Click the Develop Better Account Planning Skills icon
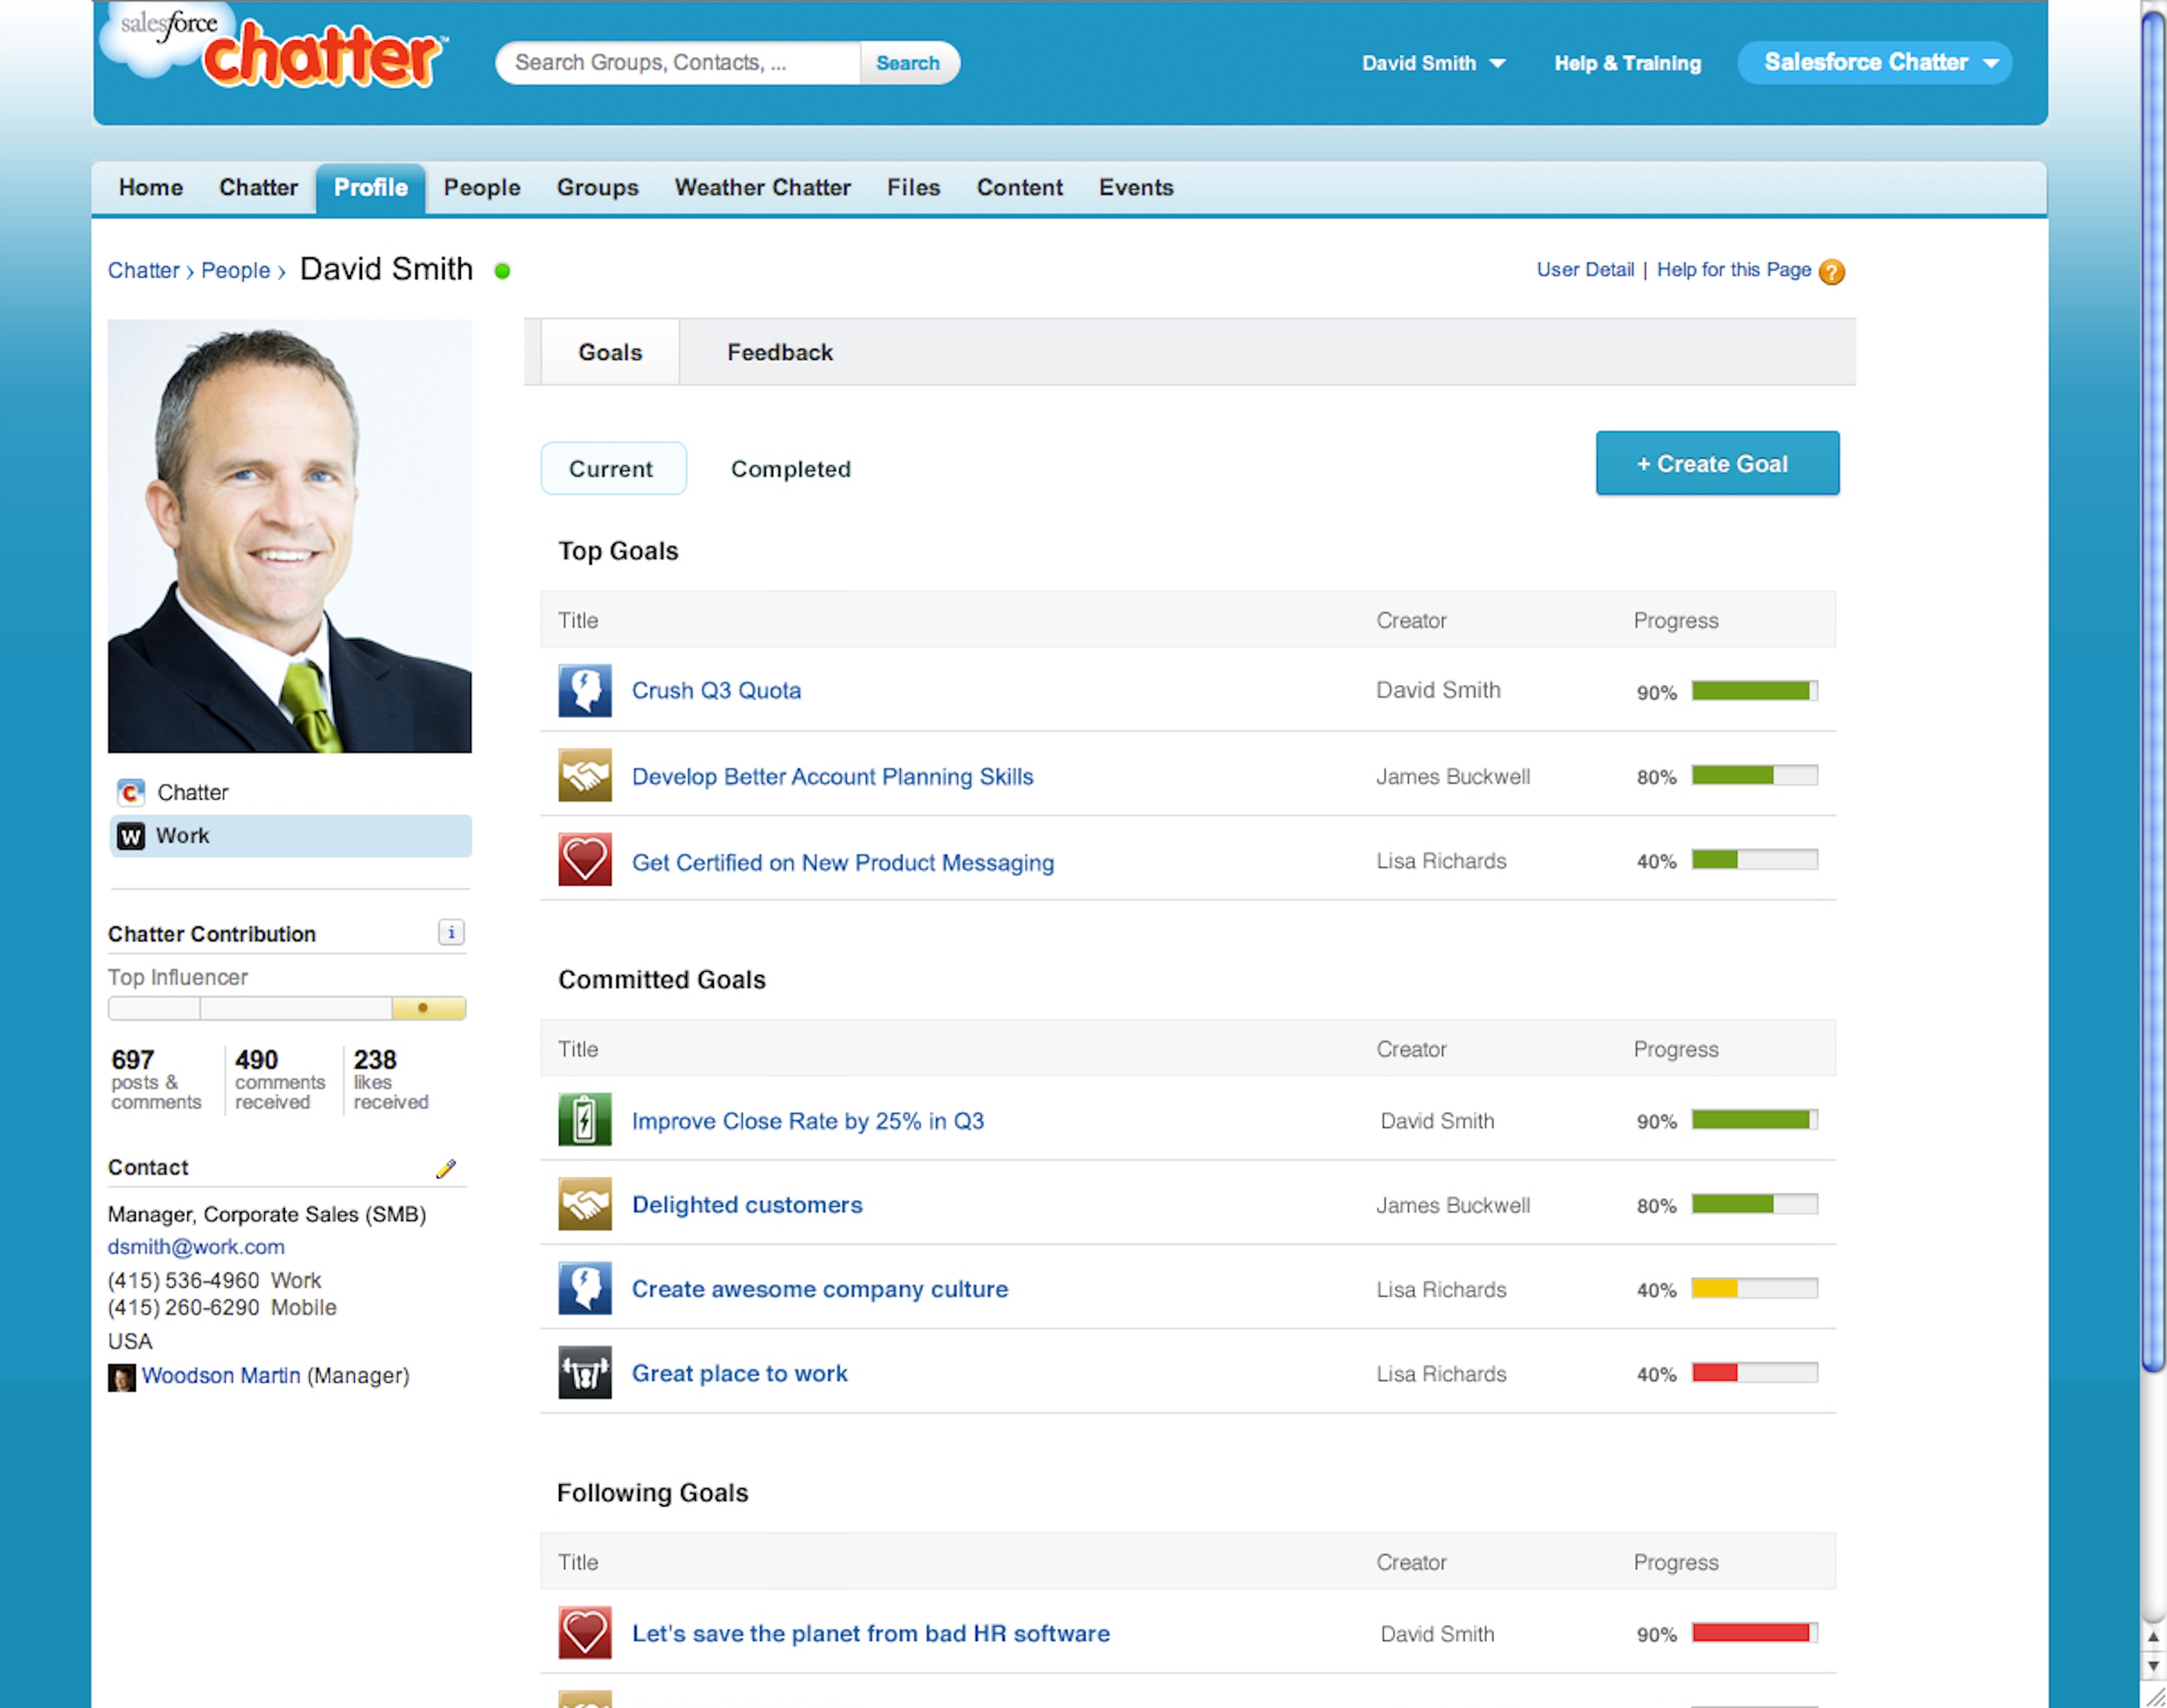This screenshot has height=1708, width=2167. pos(584,776)
